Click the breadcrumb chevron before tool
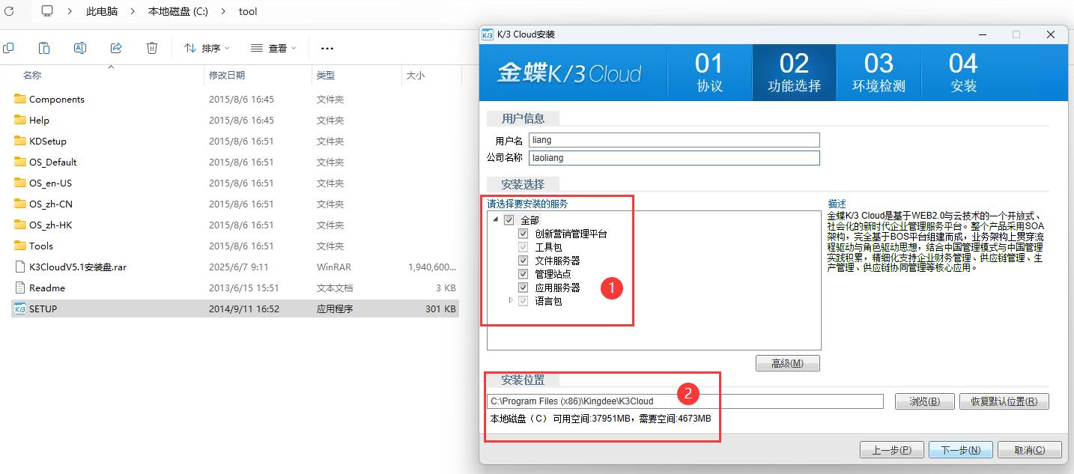The height and width of the screenshot is (474, 1074). [222, 11]
